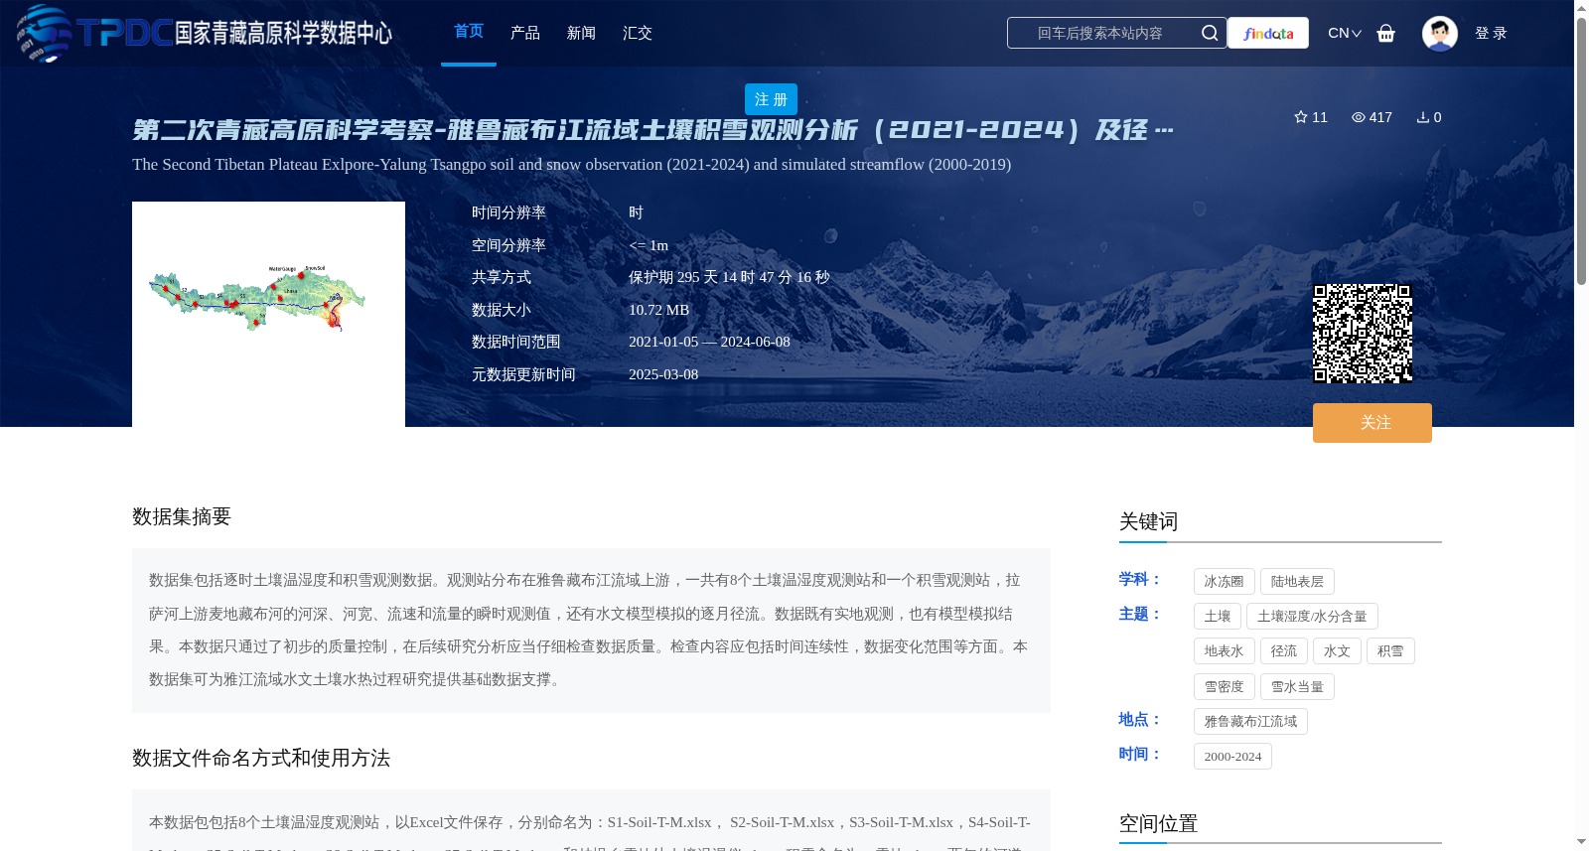Click the user avatar icon
The image size is (1589, 851).
click(1439, 33)
